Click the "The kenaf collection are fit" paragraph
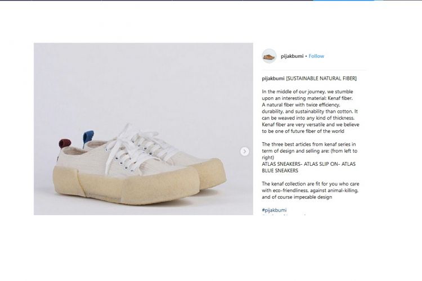422x281 pixels. click(x=310, y=191)
